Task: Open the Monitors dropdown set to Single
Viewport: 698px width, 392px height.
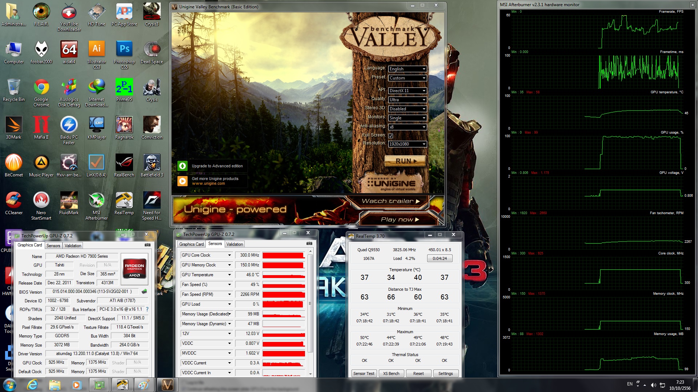Action: click(407, 118)
